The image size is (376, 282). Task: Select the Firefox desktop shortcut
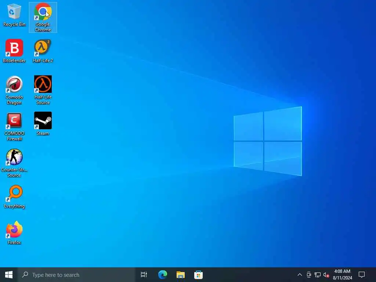click(x=14, y=233)
